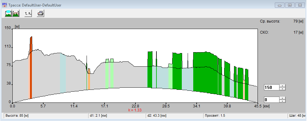This screenshot has height=121, width=307.
Task: Click the 113 height axis label
Action: 7,47
